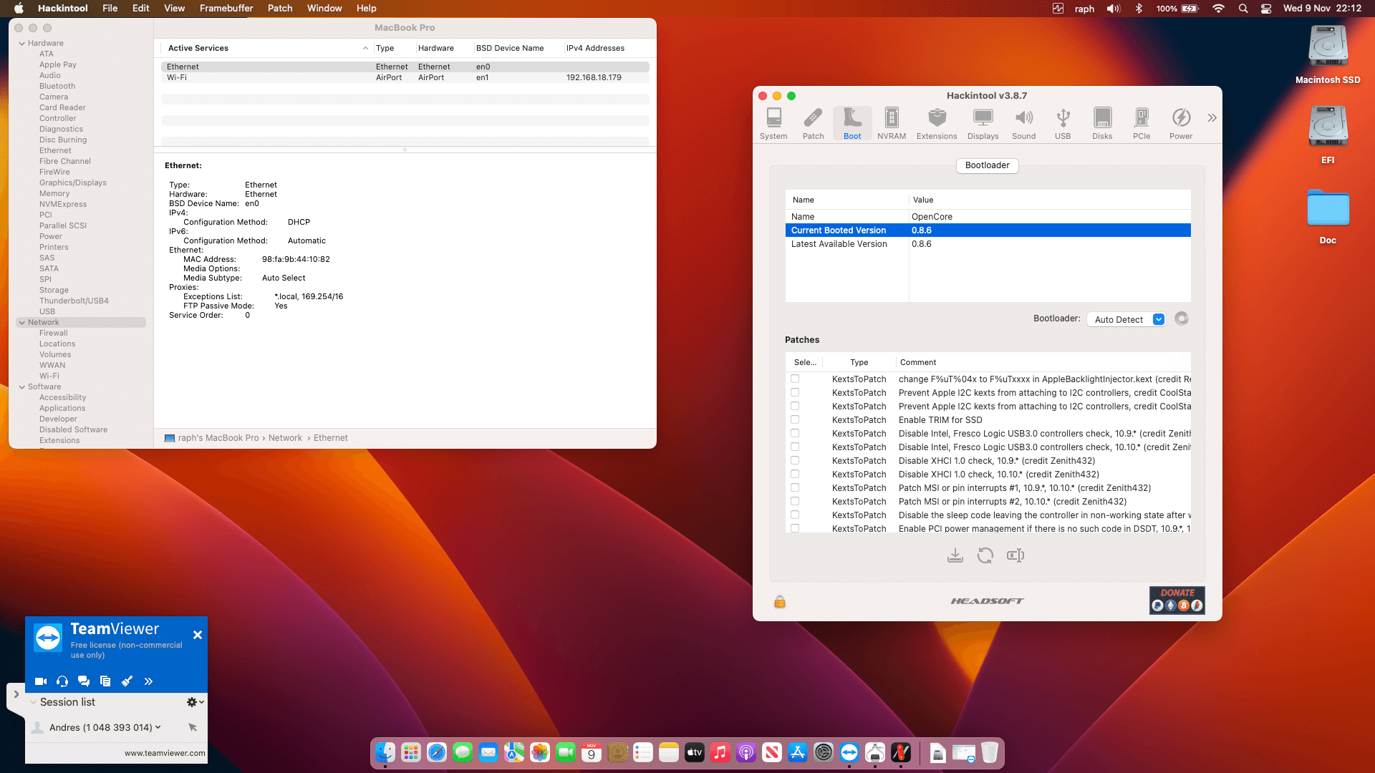
Task: Select the Latest Available Version row
Action: click(988, 244)
